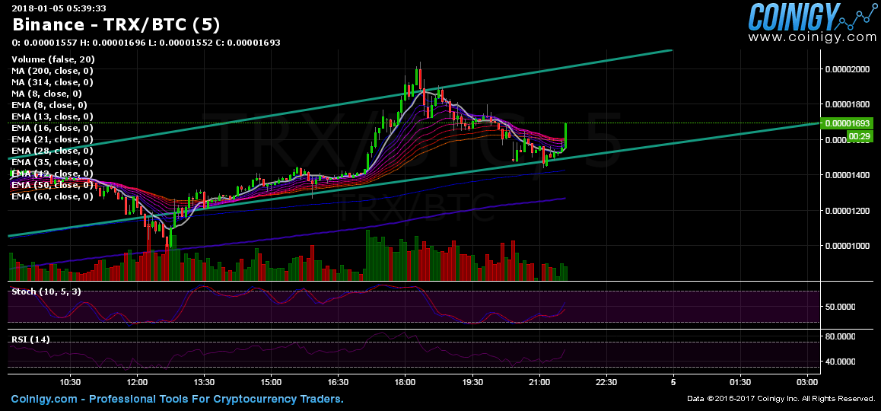The image size is (881, 411).
Task: Click the 0.00002000 price axis label
Action: pos(848,69)
